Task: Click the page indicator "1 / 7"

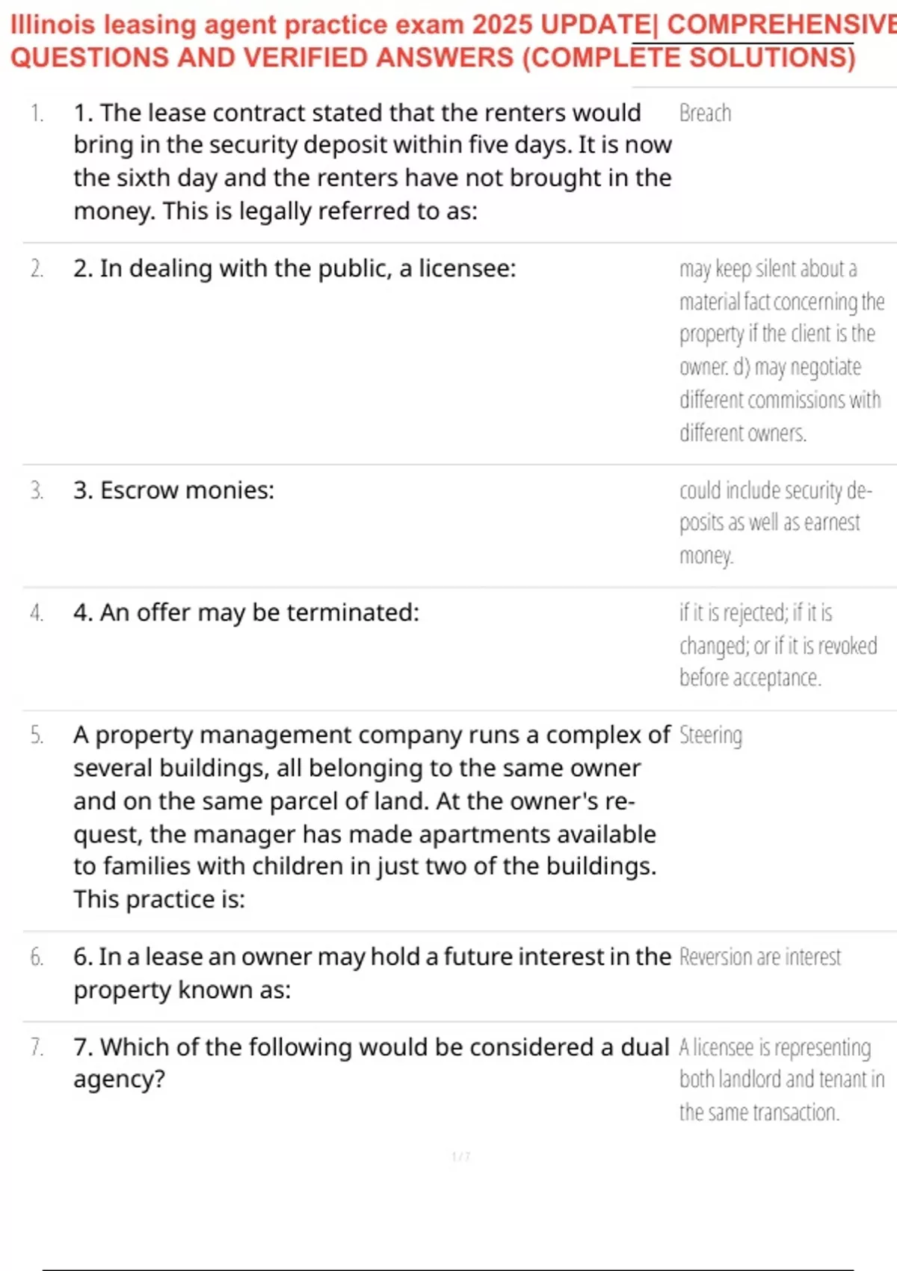Action: pyautogui.click(x=461, y=1157)
